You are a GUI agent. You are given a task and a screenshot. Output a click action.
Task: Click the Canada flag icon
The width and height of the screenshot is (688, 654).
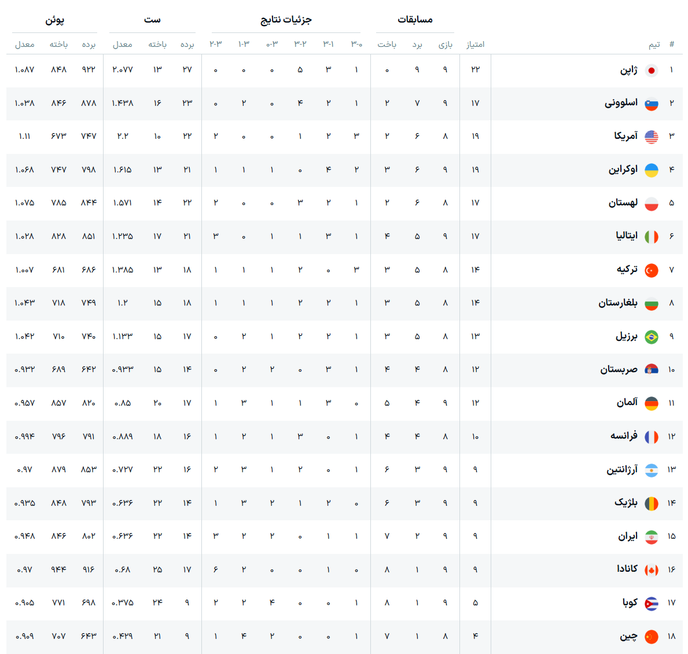651,570
